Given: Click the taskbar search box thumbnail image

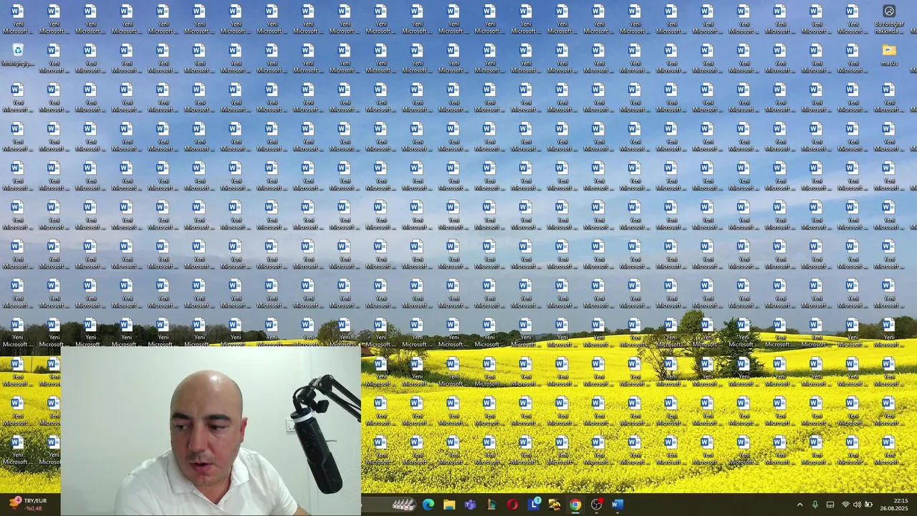Looking at the screenshot, I should [x=404, y=505].
